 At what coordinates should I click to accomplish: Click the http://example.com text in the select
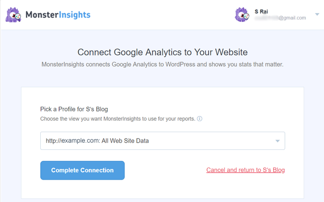[73, 141]
